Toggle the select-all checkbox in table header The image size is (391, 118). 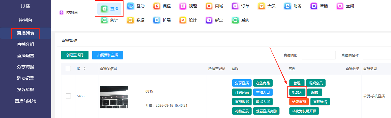68,68
